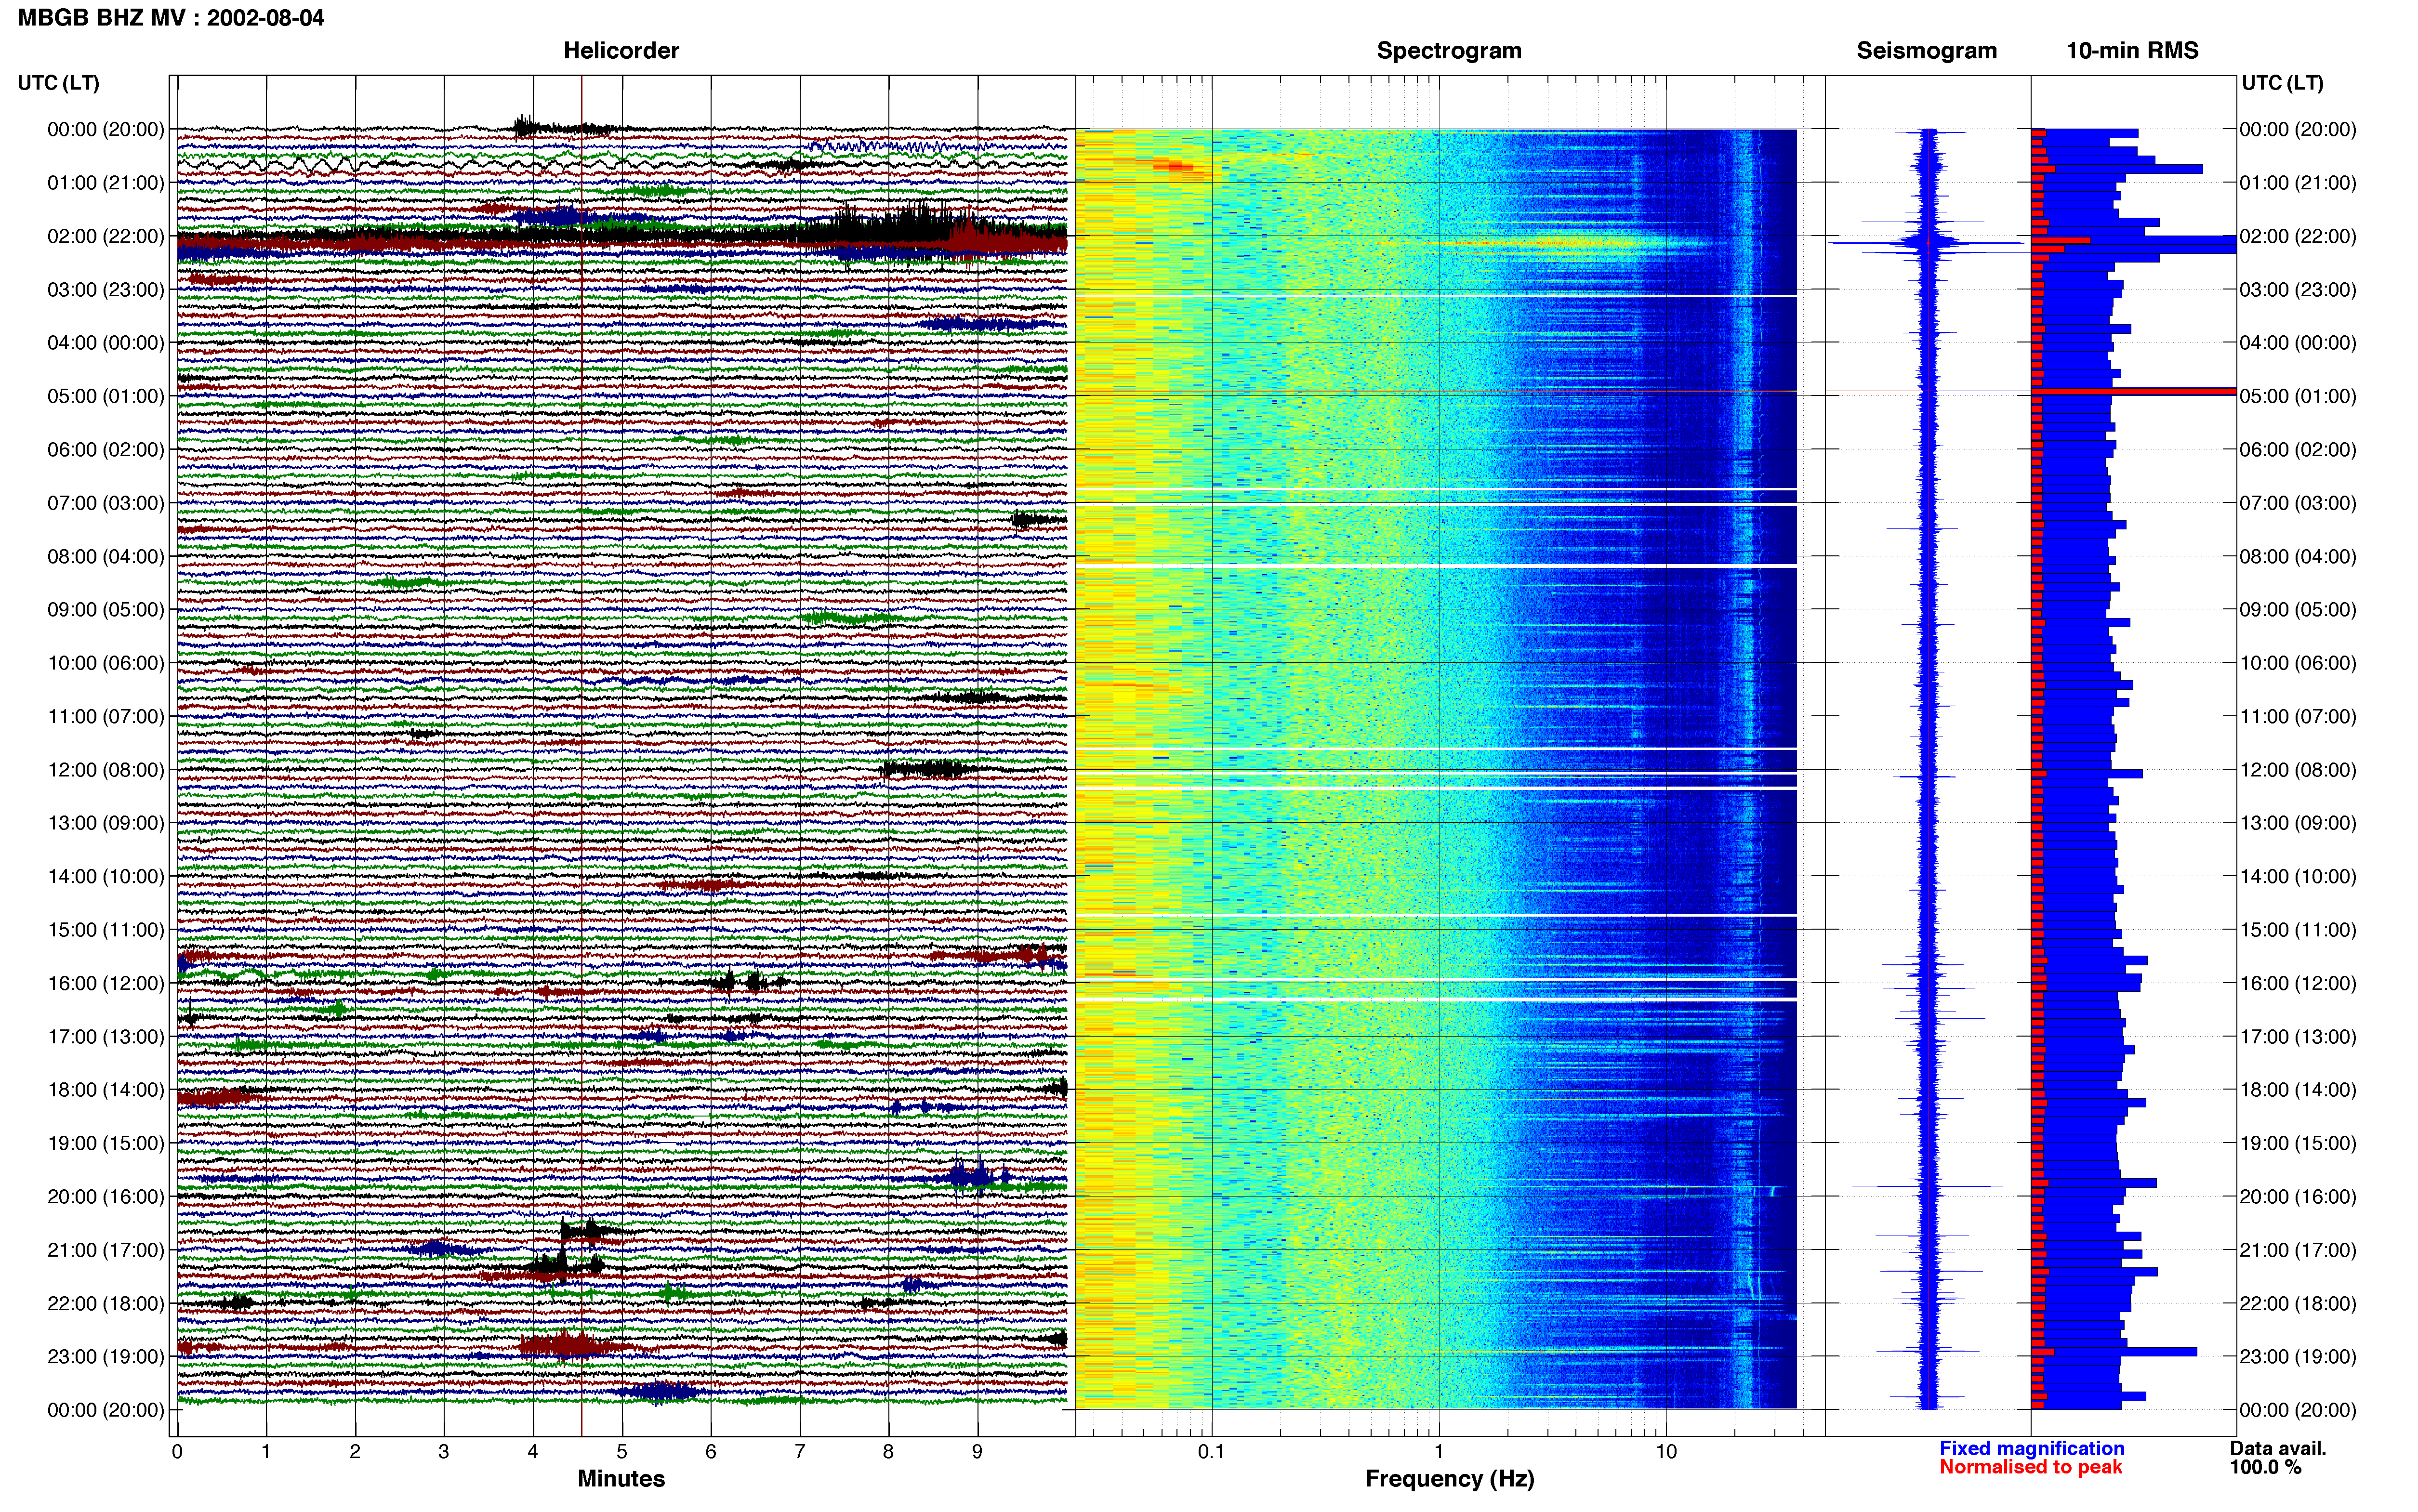2418x1512 pixels.
Task: Click right time label '10:00 (06:00)'
Action: point(2298,663)
